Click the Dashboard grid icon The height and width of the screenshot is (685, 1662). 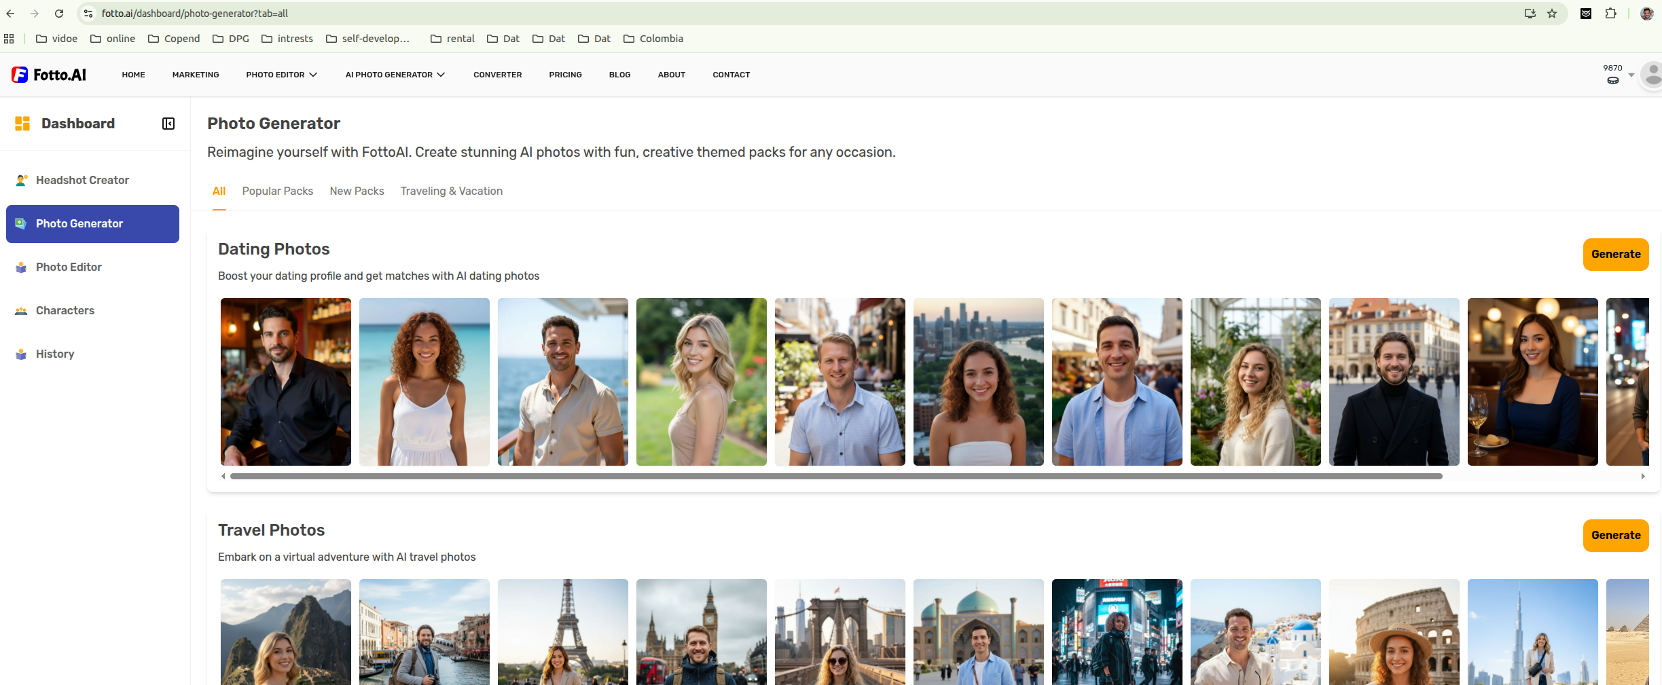coord(22,124)
